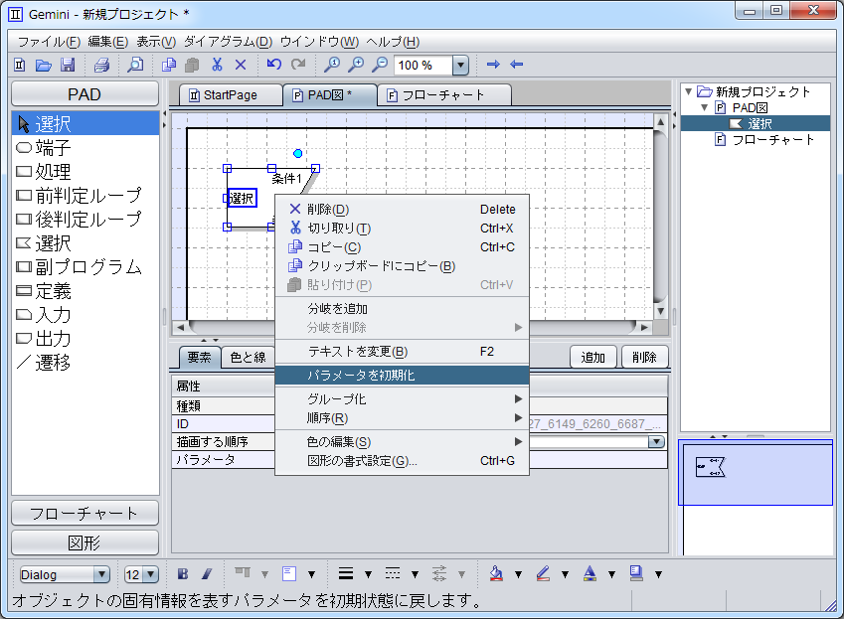Open a project with the folder icon

(x=43, y=65)
